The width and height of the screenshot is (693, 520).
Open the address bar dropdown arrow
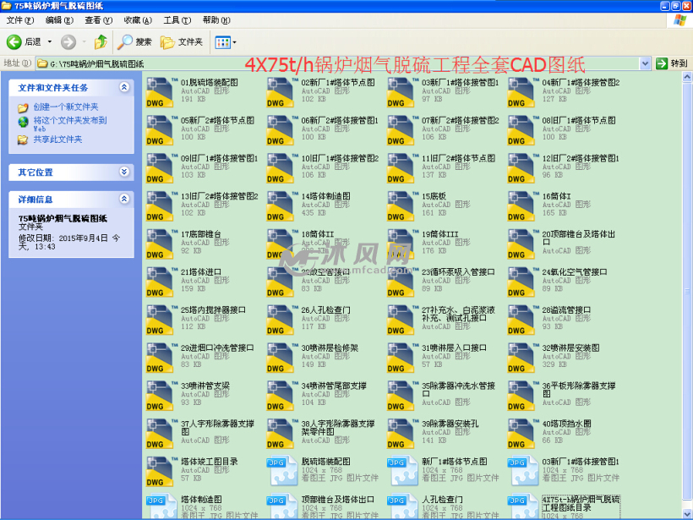645,63
